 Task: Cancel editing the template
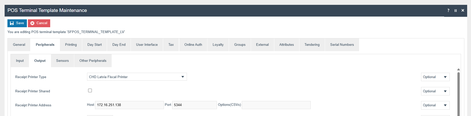pyautogui.click(x=39, y=23)
